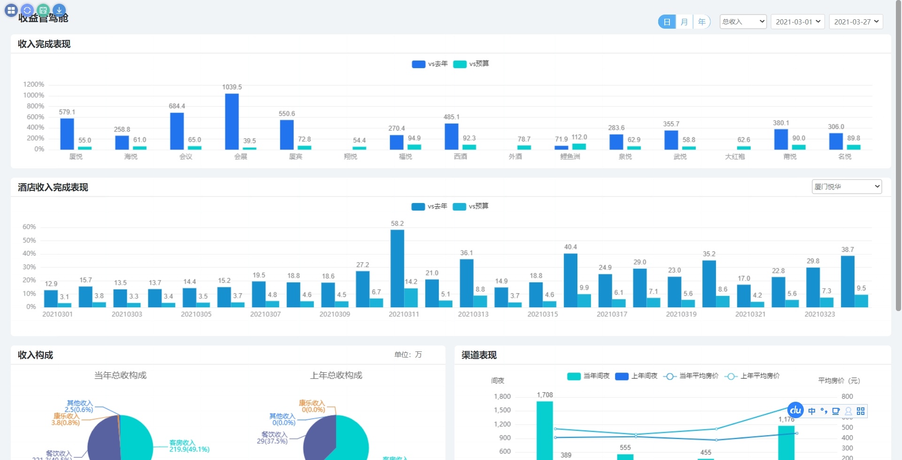Switch to 日 (day) granularity
The image size is (902, 460).
(x=667, y=22)
